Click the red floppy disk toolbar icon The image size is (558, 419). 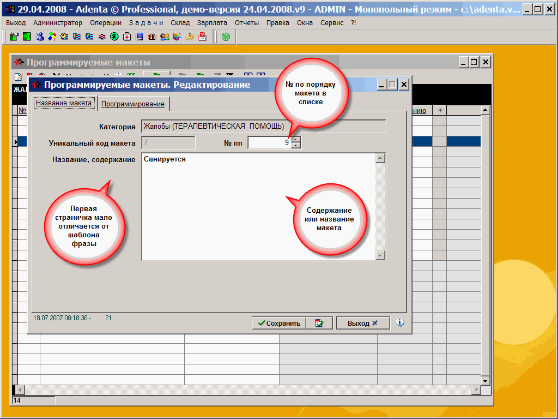(x=202, y=37)
